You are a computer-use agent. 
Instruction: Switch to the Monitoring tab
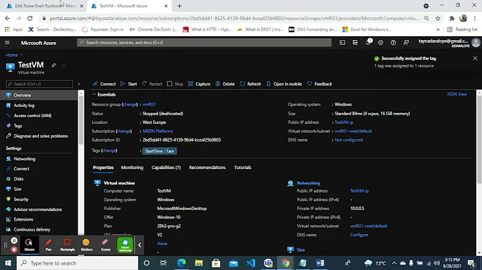click(x=132, y=168)
